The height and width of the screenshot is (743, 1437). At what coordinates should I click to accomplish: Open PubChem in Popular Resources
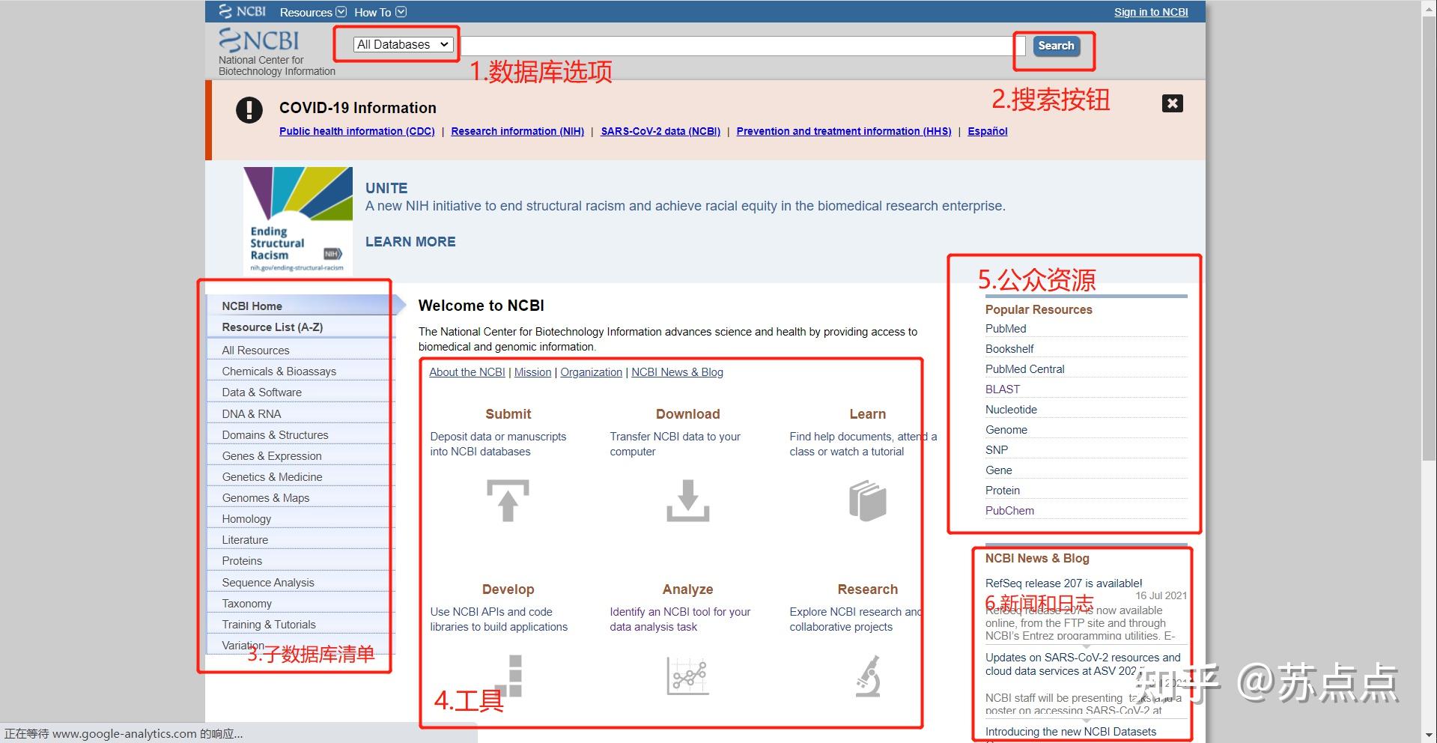click(1009, 511)
